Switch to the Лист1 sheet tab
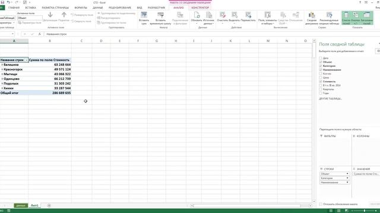380x213 pixels. tap(34, 205)
